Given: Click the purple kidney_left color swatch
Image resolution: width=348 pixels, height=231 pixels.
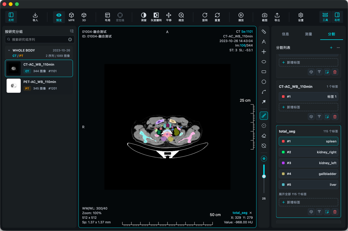Looking at the screenshot, I should [283, 163].
